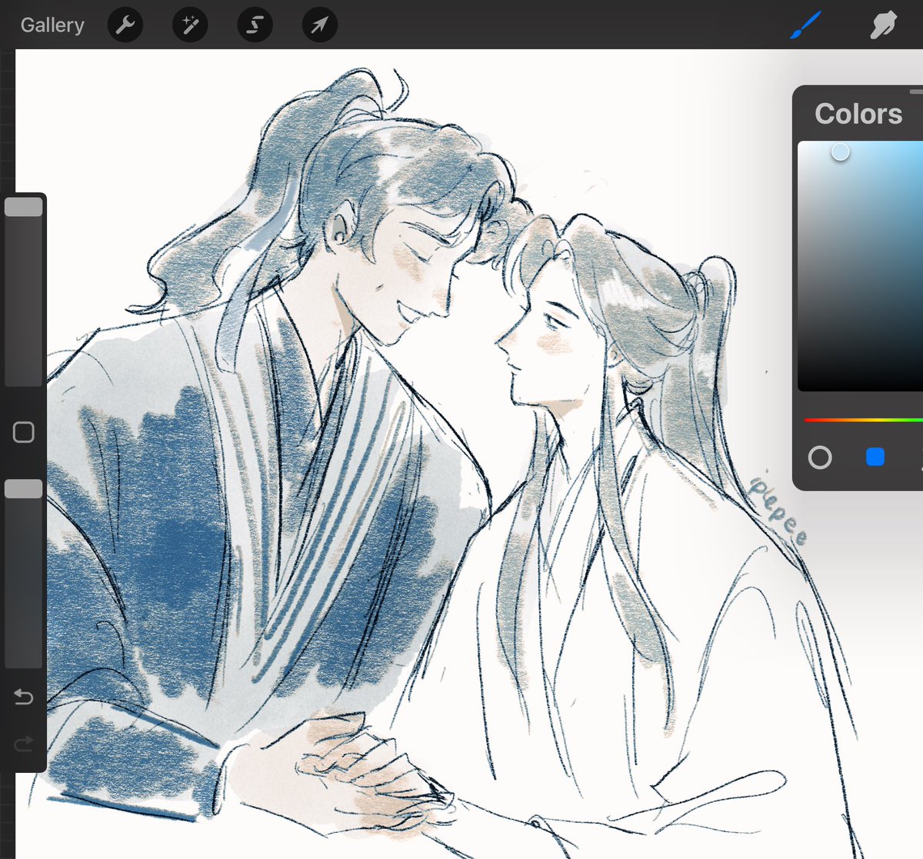Open the Adjustments magic wand menu
This screenshot has height=859, width=923.
click(x=189, y=25)
